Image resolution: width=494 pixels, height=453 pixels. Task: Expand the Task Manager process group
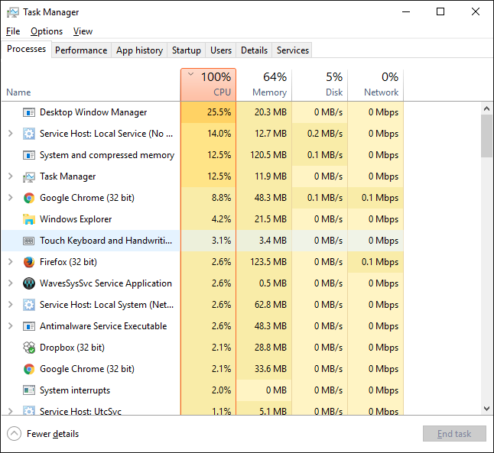[11, 176]
